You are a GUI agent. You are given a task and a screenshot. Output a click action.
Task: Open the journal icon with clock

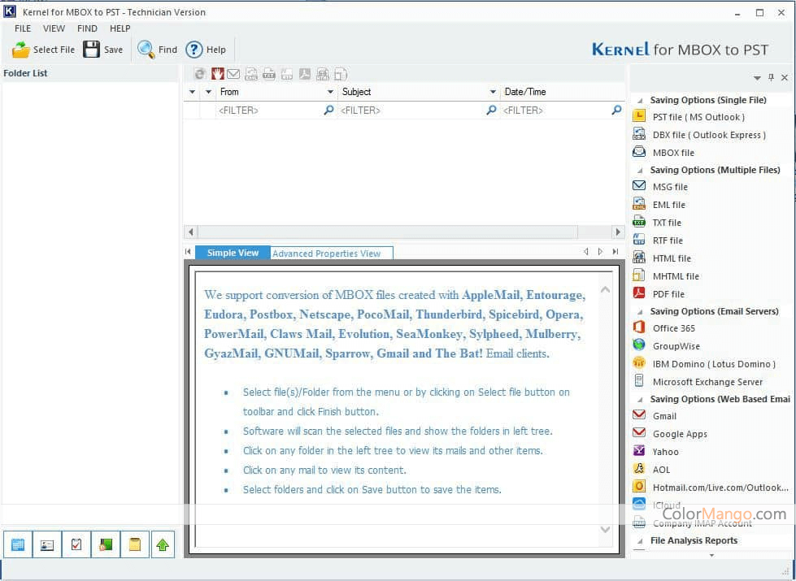point(106,544)
